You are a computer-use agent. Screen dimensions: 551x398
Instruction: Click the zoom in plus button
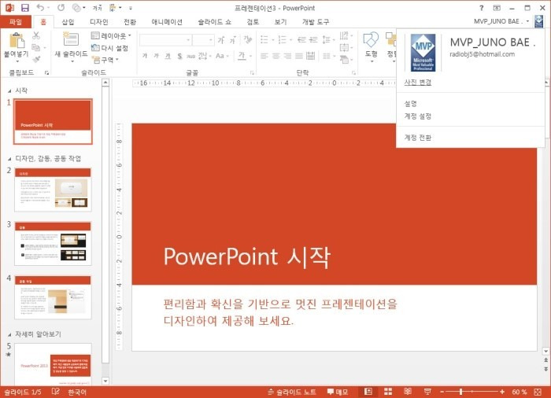(x=502, y=392)
